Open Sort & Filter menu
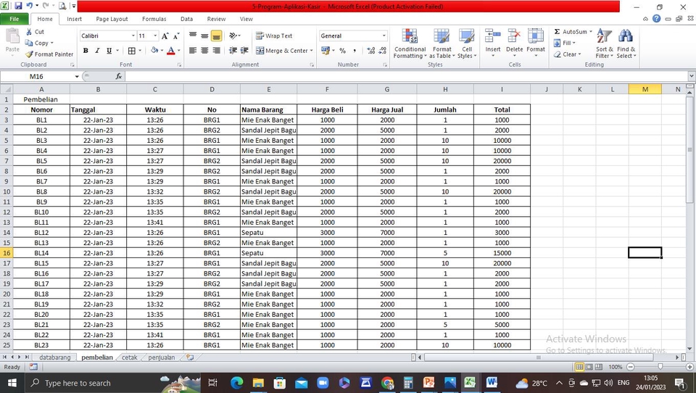The width and height of the screenshot is (696, 393). click(x=604, y=44)
